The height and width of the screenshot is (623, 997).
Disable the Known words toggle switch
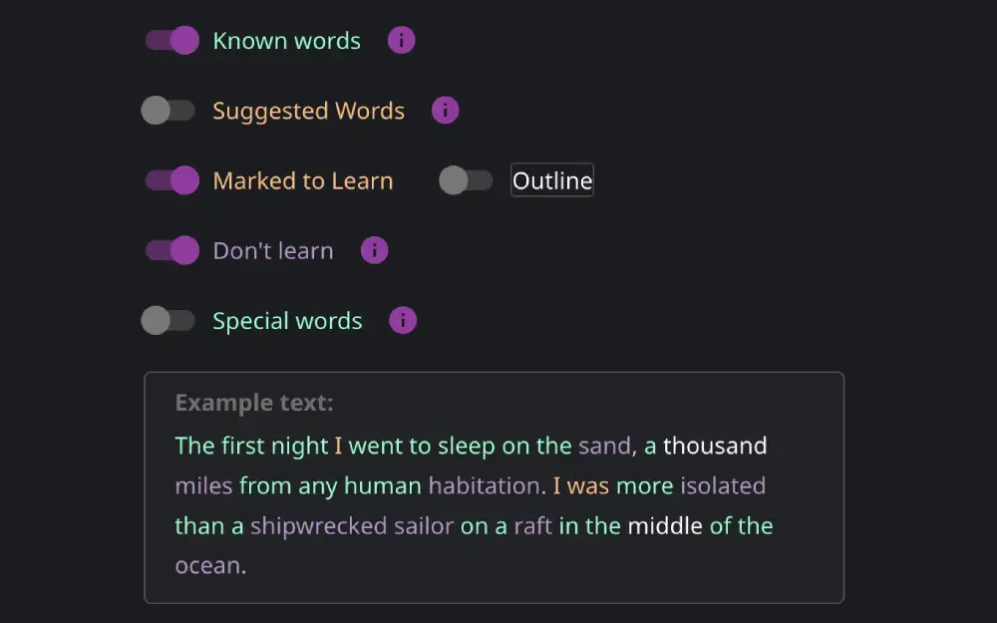pos(172,41)
